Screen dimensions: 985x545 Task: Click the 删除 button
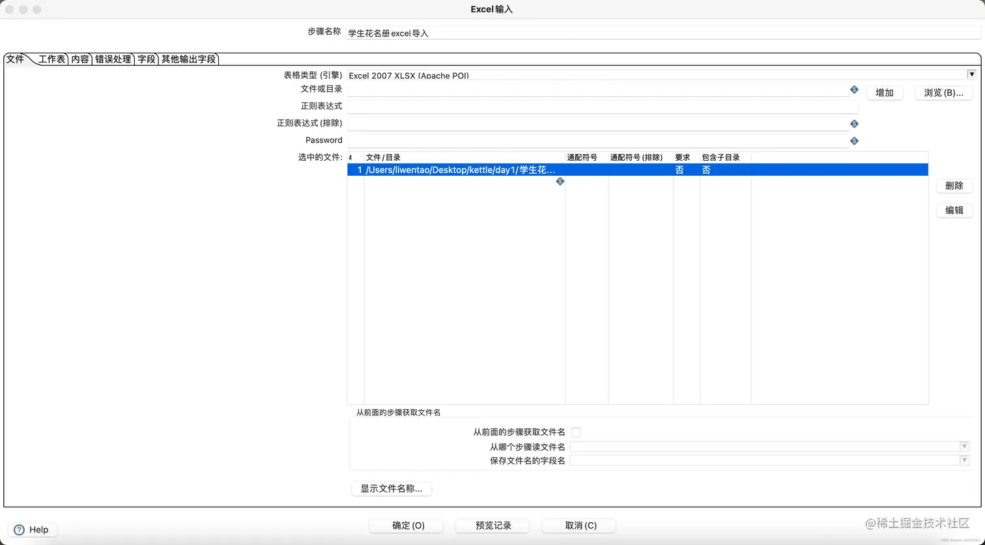(954, 186)
